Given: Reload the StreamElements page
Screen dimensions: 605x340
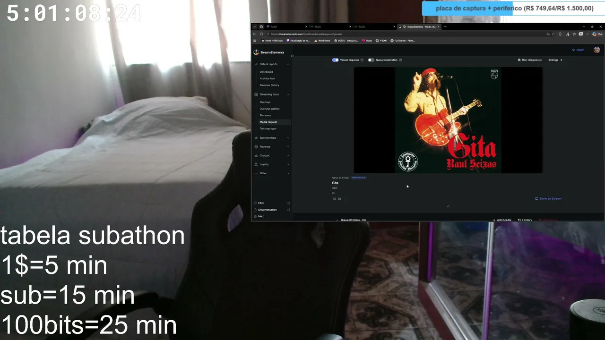Looking at the screenshot, I should (x=261, y=34).
